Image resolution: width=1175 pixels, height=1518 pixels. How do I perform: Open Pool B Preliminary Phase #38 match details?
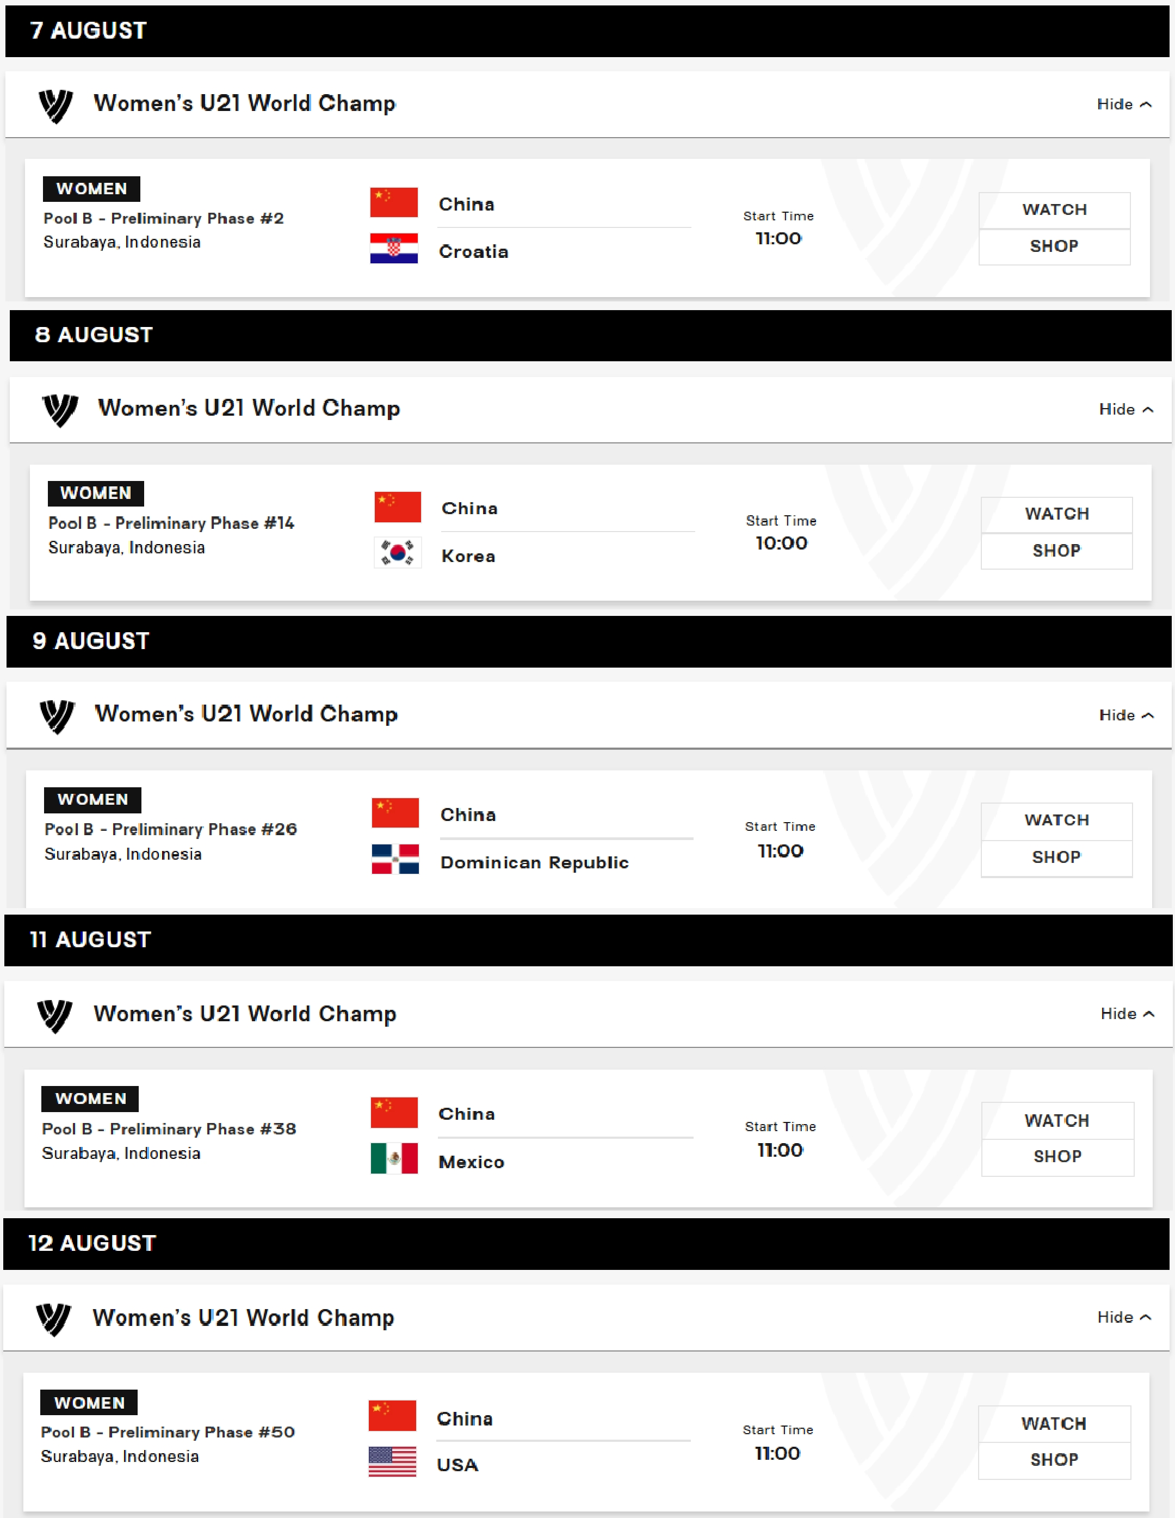[x=169, y=1130]
